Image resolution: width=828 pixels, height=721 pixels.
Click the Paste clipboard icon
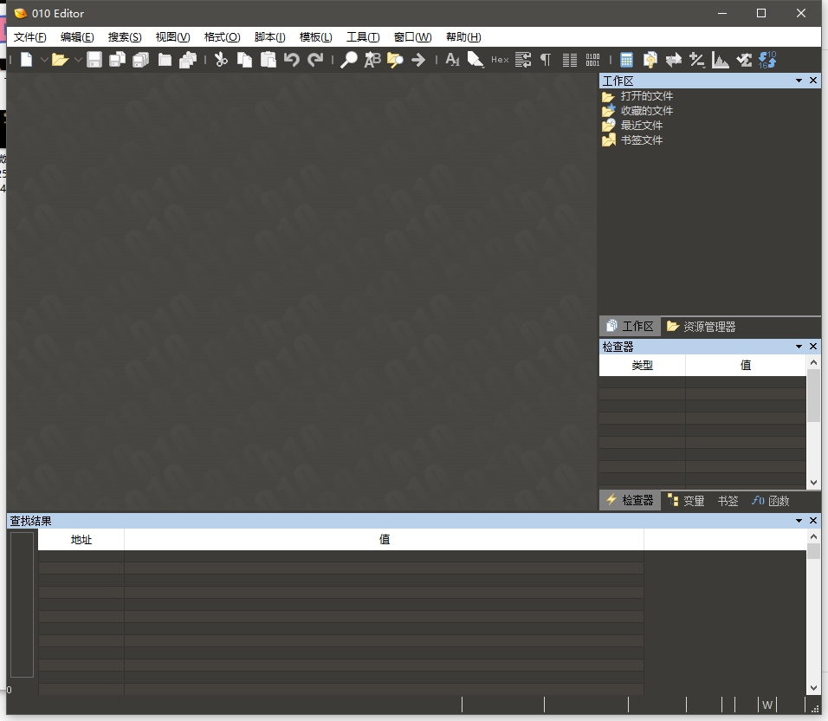coord(268,60)
